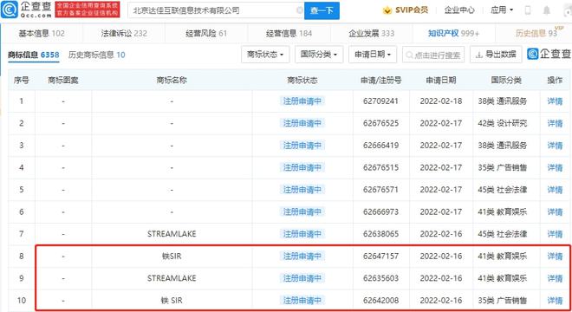Click the SVIP crown icon

(x=387, y=10)
